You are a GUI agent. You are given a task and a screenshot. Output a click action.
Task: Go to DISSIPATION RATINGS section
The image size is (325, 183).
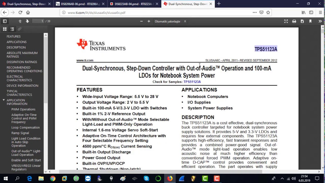coord(22,62)
